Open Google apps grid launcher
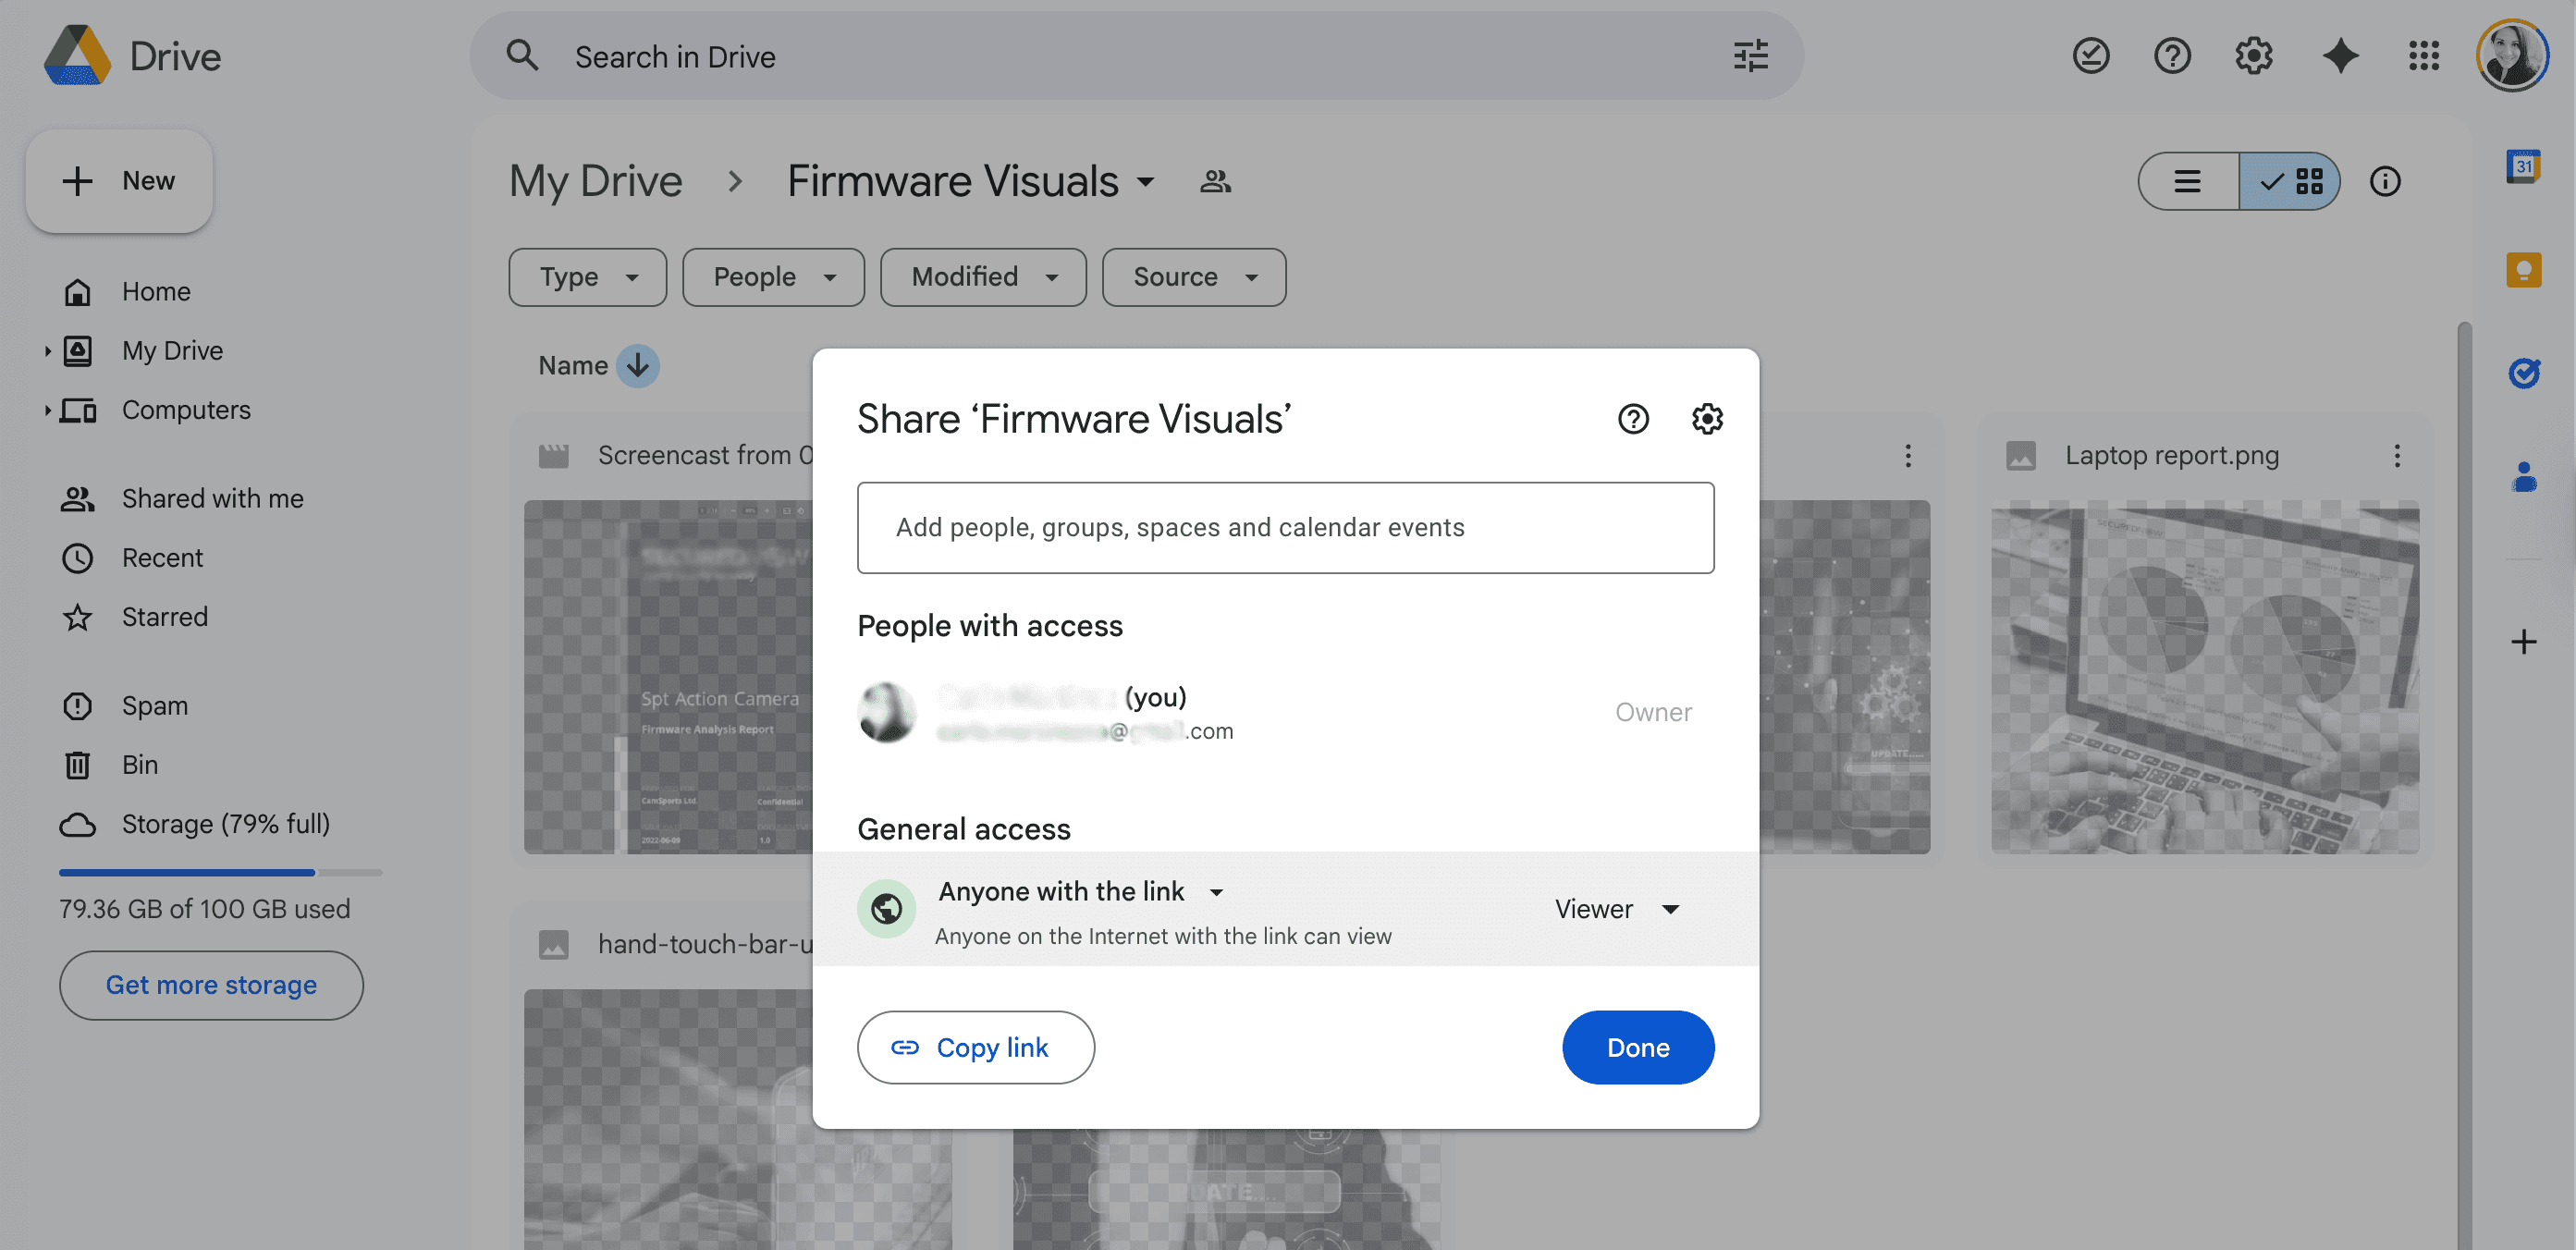 point(2423,56)
